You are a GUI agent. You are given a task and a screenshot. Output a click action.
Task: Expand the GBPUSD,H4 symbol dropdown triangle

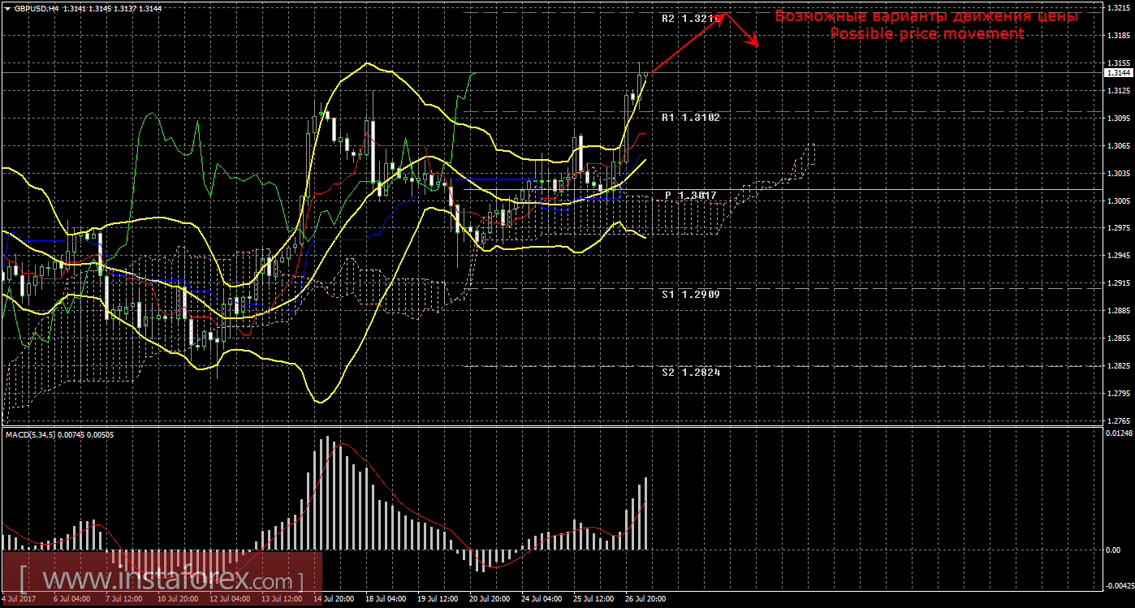8,6
